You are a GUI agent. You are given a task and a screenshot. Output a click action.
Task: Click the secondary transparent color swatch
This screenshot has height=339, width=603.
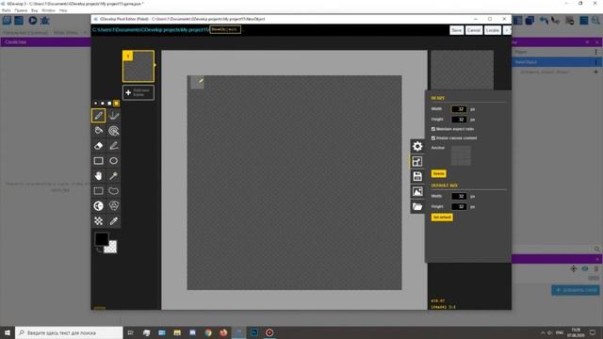(111, 247)
